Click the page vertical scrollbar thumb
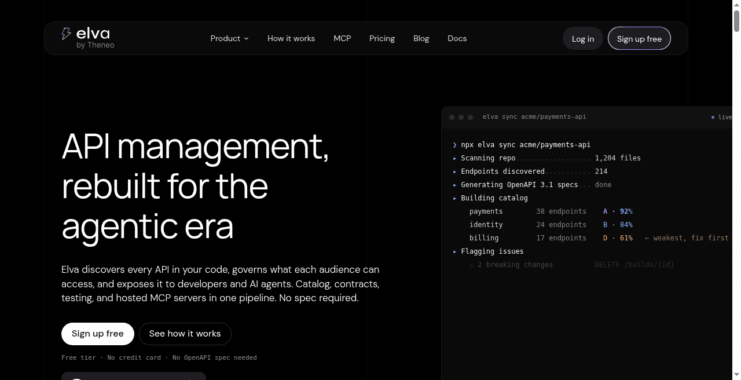 [x=736, y=21]
